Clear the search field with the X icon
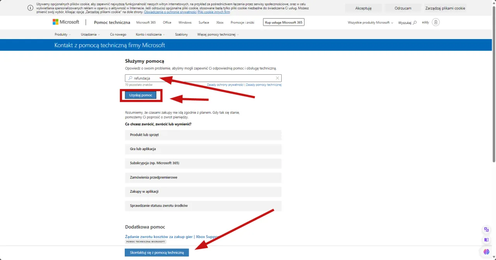 tap(277, 78)
